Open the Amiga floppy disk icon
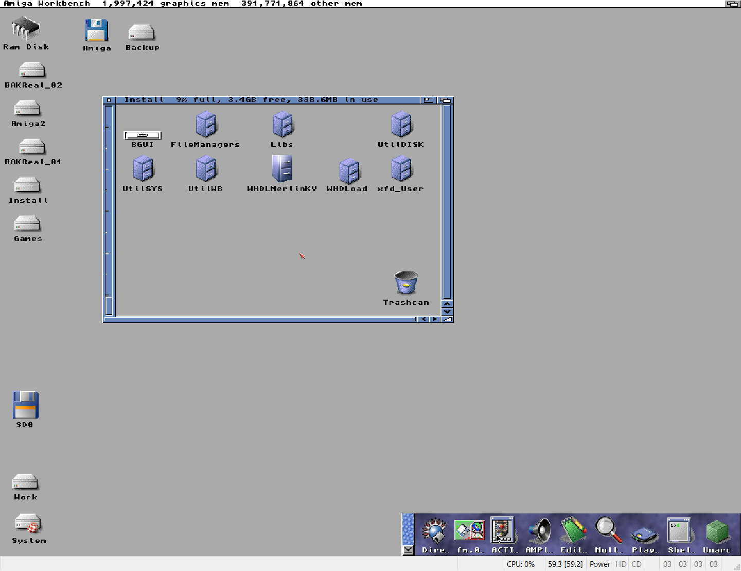 click(x=96, y=30)
